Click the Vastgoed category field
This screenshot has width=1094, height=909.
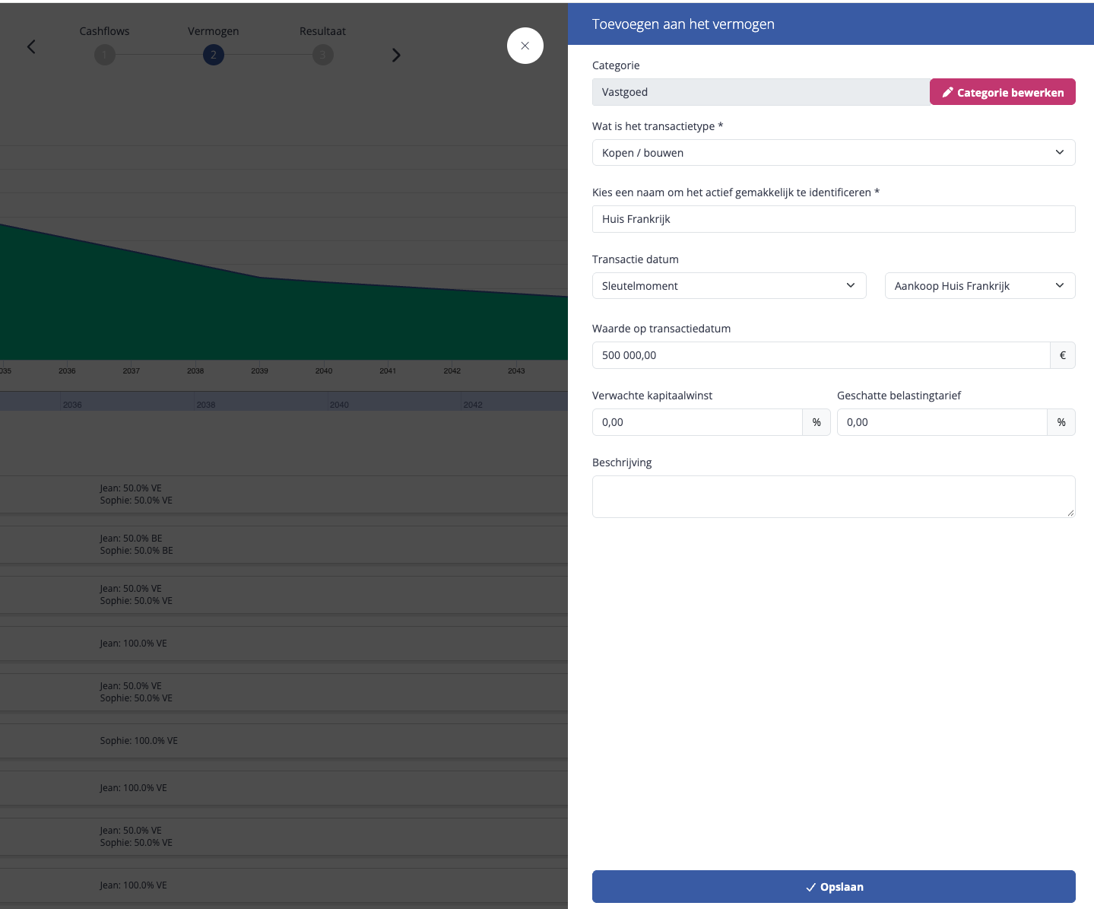tap(761, 92)
